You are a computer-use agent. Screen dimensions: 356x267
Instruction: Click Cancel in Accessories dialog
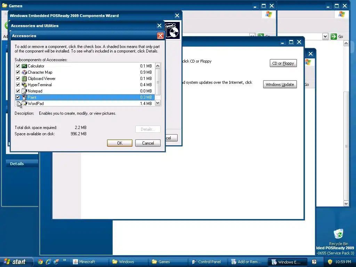148,143
